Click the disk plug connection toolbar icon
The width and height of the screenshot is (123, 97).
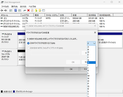pos(25,10)
